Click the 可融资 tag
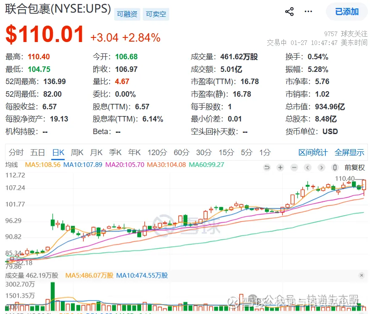Image resolution: width=370 pixels, height=314 pixels. click(127, 14)
